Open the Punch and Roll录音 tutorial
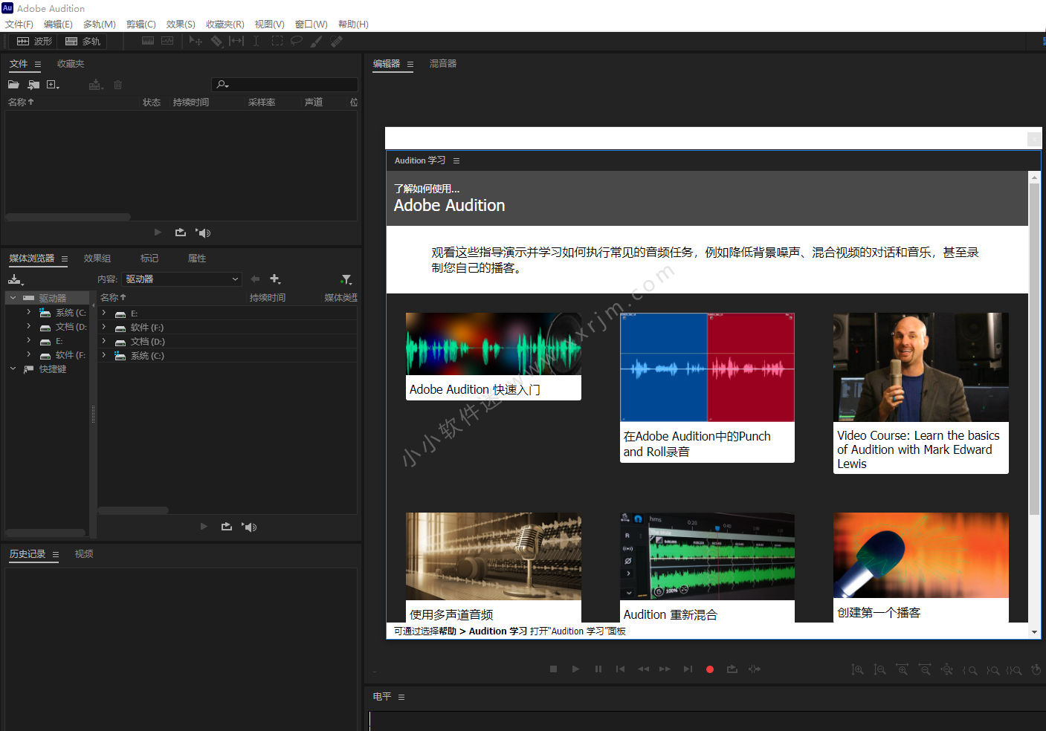 707,388
